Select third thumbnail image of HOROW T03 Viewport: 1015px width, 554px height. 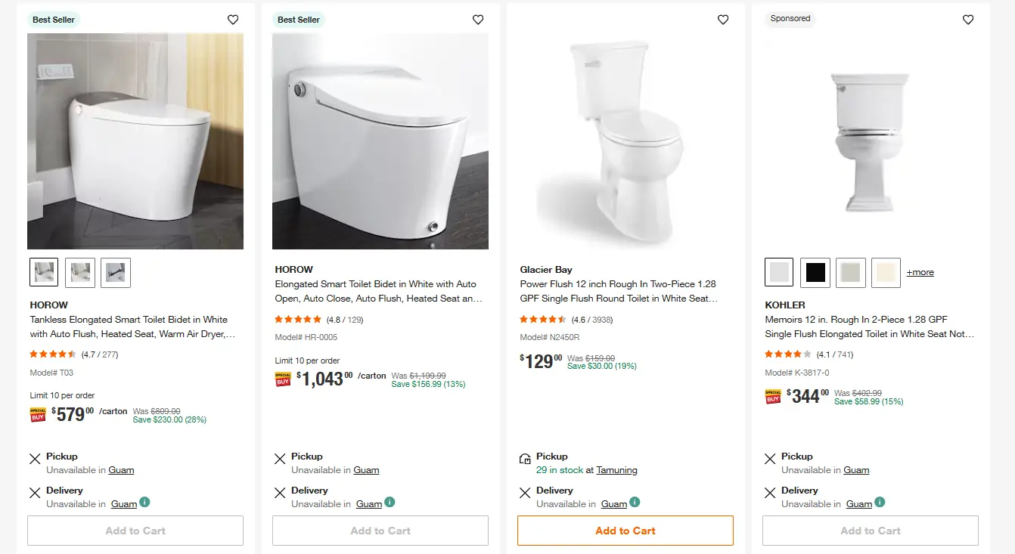(x=116, y=272)
